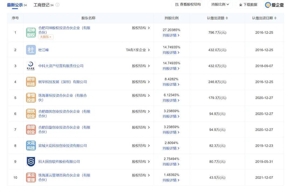Click the 179.3万(元) amount cell
The width and height of the screenshot is (291, 186).
217,98
